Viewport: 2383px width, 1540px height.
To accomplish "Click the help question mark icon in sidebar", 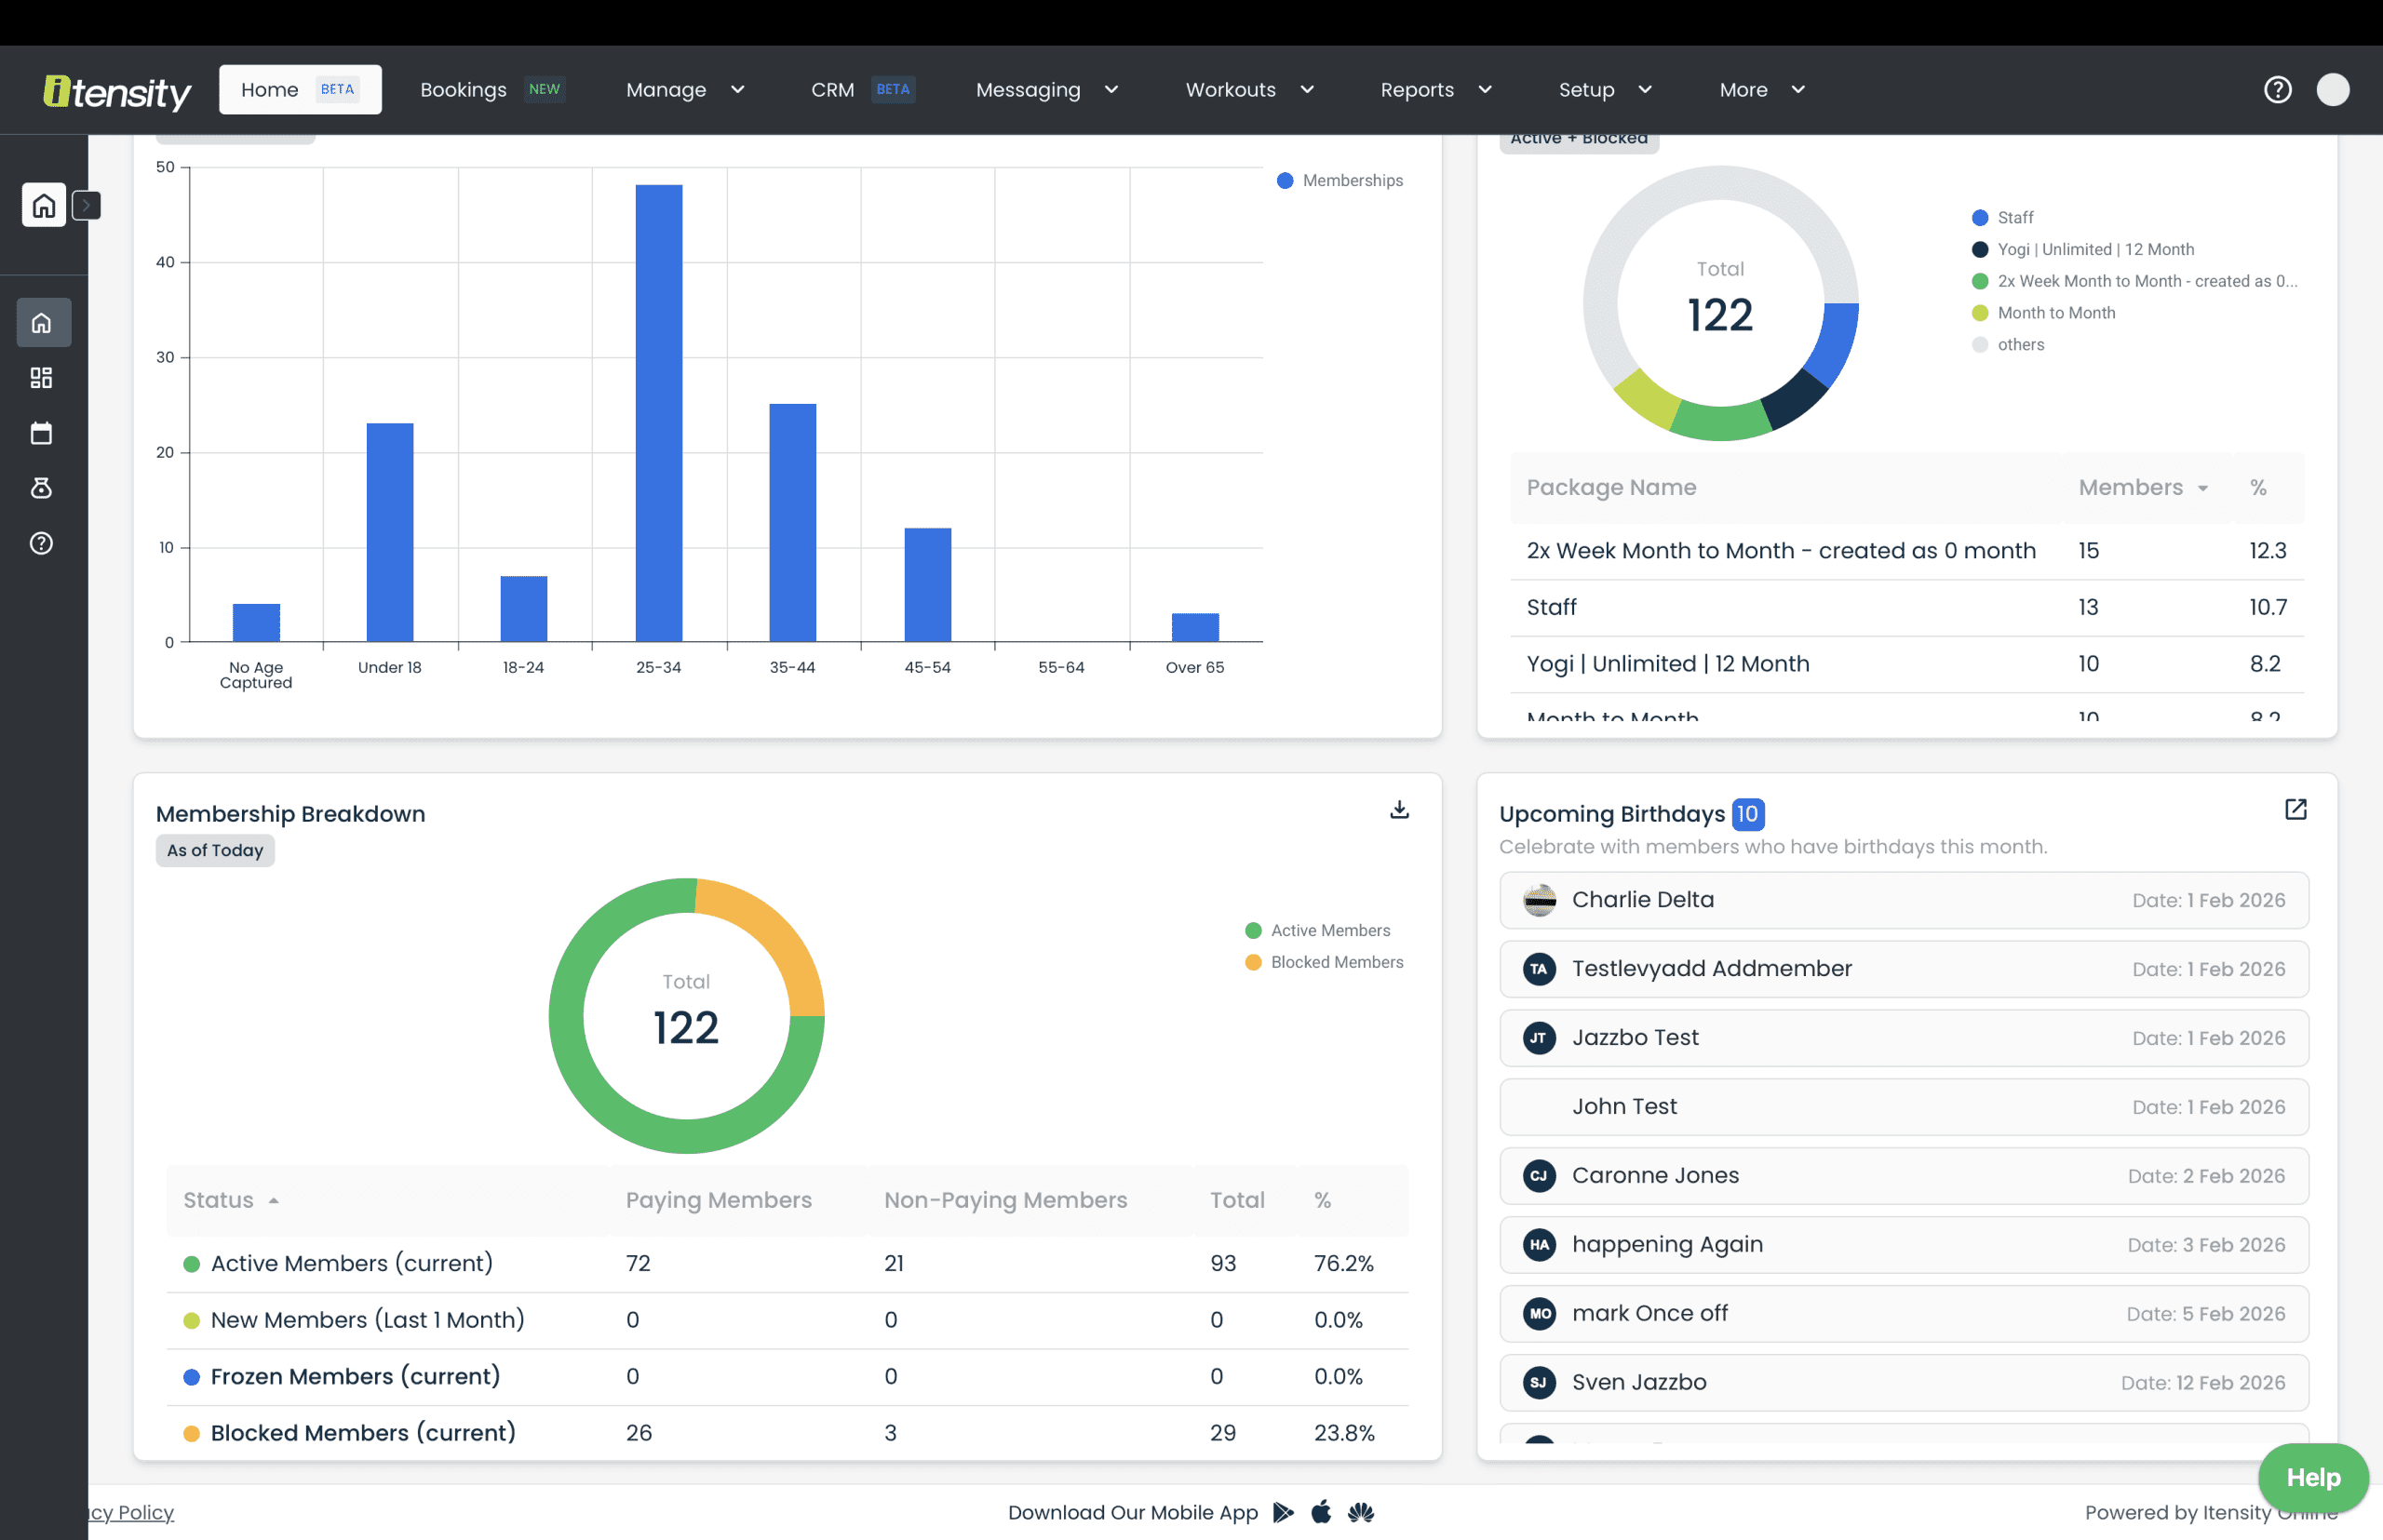I will coord(41,543).
